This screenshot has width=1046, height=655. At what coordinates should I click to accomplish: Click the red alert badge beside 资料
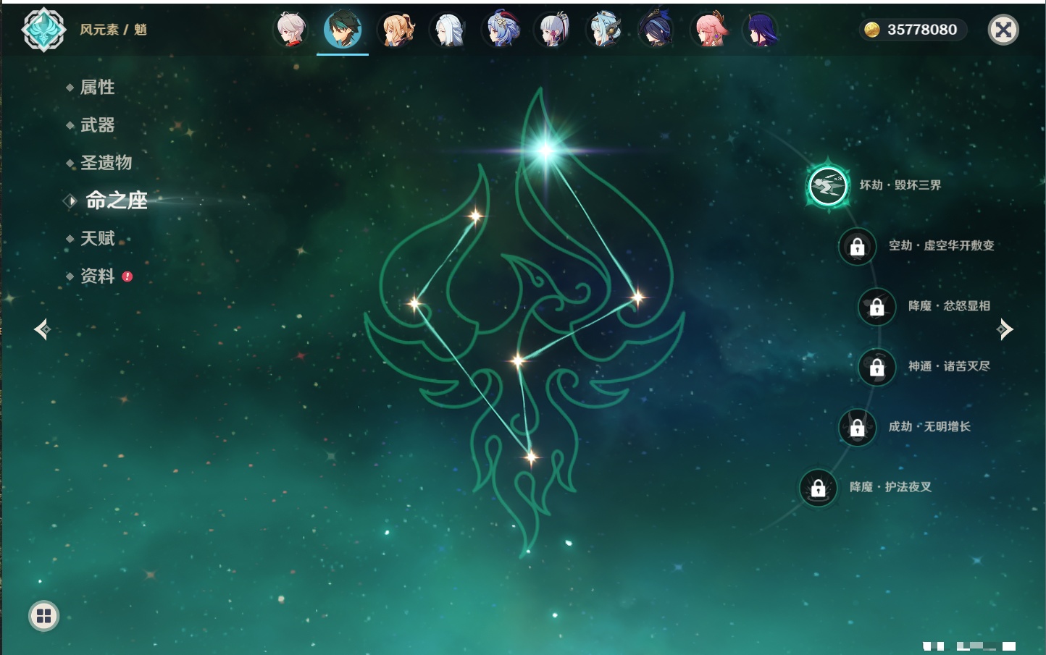127,276
